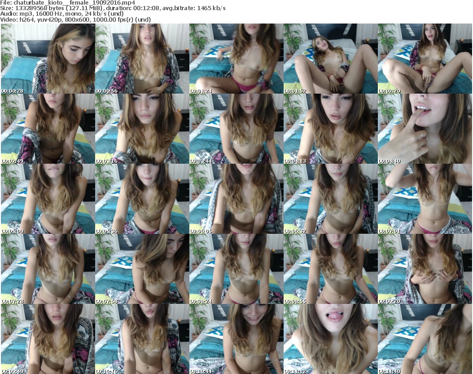473x374 pixels.
Task: Select the frame stamped 00:09:49
Action: point(48,339)
